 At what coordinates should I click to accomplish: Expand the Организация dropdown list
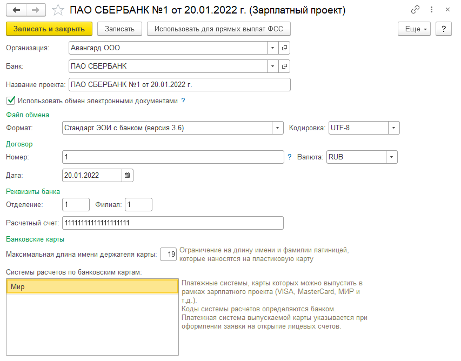point(273,48)
